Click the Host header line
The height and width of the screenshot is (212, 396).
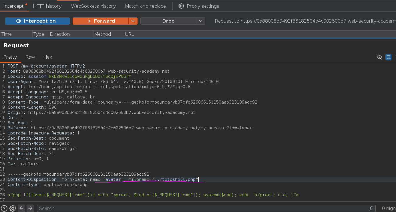(x=89, y=71)
